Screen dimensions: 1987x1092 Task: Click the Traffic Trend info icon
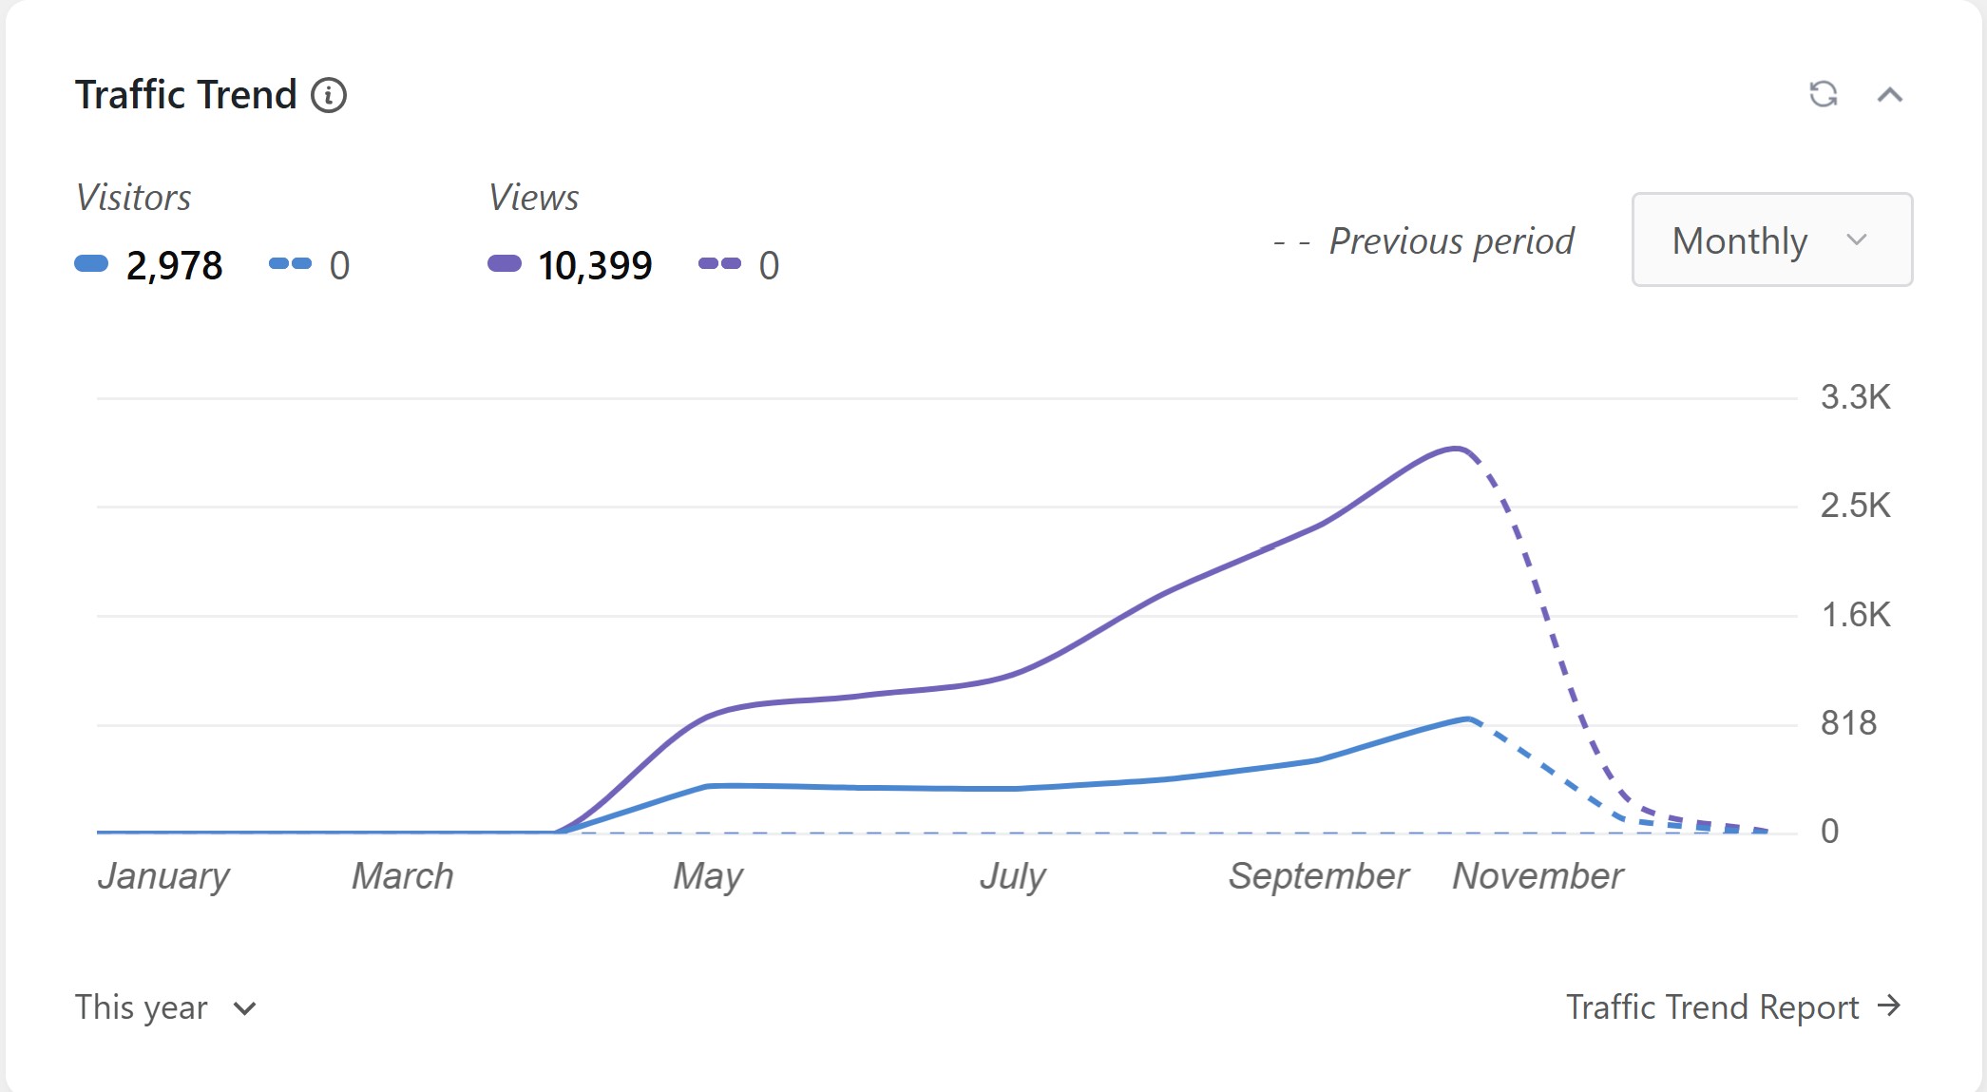(329, 96)
